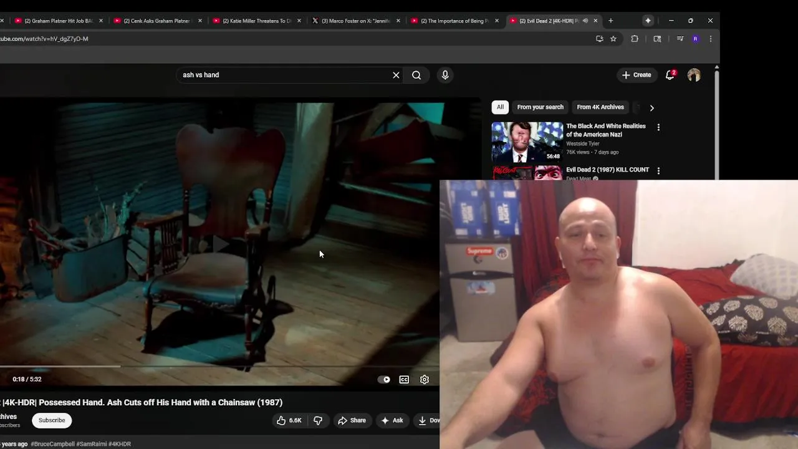The width and height of the screenshot is (798, 449).
Task: Open the Chrome three-dot menu
Action: click(710, 39)
